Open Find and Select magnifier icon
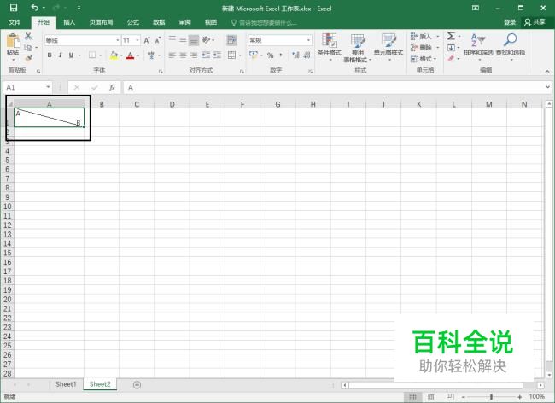This screenshot has height=403, width=555. (x=511, y=45)
